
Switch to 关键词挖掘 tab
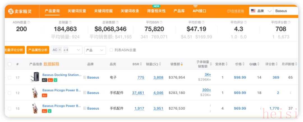pyautogui.click(x=103, y=11)
